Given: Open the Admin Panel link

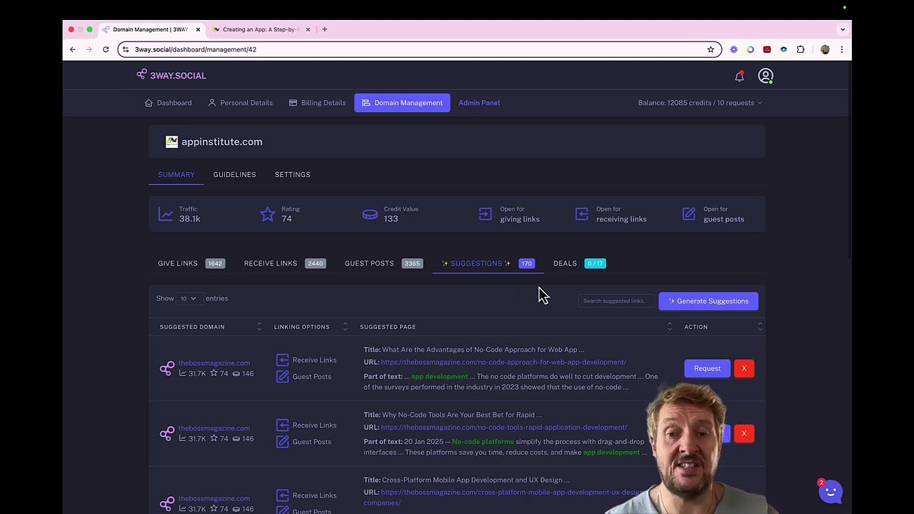Looking at the screenshot, I should coord(479,103).
